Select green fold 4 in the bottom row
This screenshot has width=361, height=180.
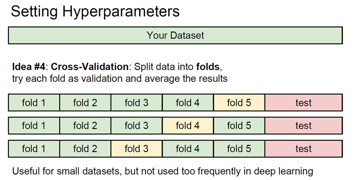188,149
